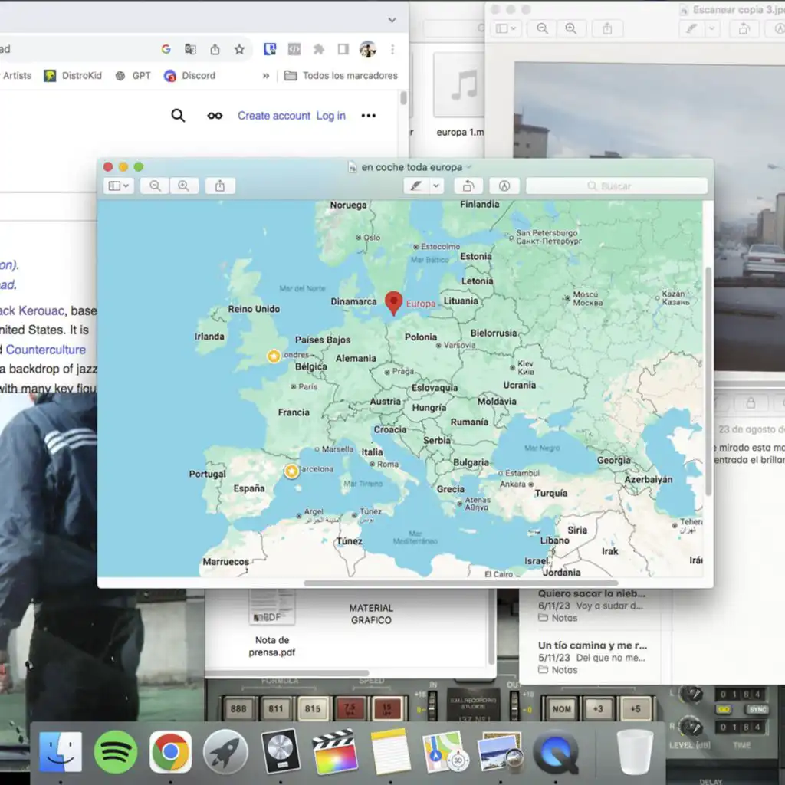Zoom out in the Escanear copia 3 window
Viewport: 785px width, 785px height.
(x=542, y=28)
